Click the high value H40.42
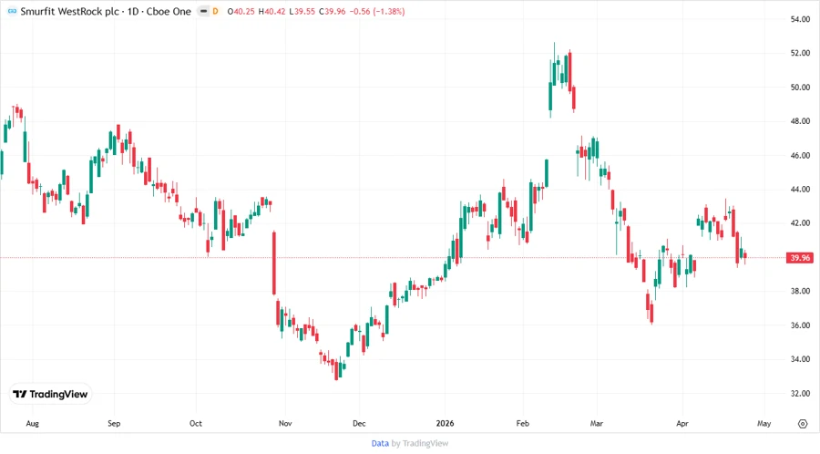The width and height of the screenshot is (820, 454). click(x=272, y=12)
